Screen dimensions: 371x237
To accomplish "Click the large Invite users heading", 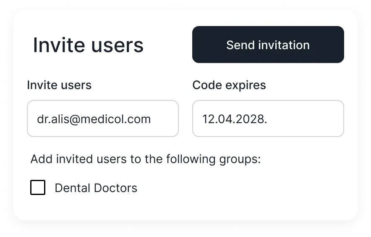I will click(88, 45).
